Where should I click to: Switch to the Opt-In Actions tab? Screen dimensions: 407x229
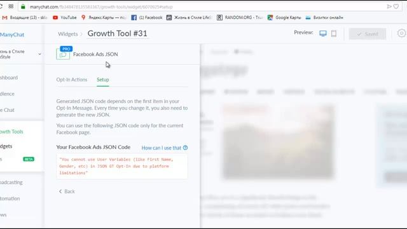[x=72, y=80]
